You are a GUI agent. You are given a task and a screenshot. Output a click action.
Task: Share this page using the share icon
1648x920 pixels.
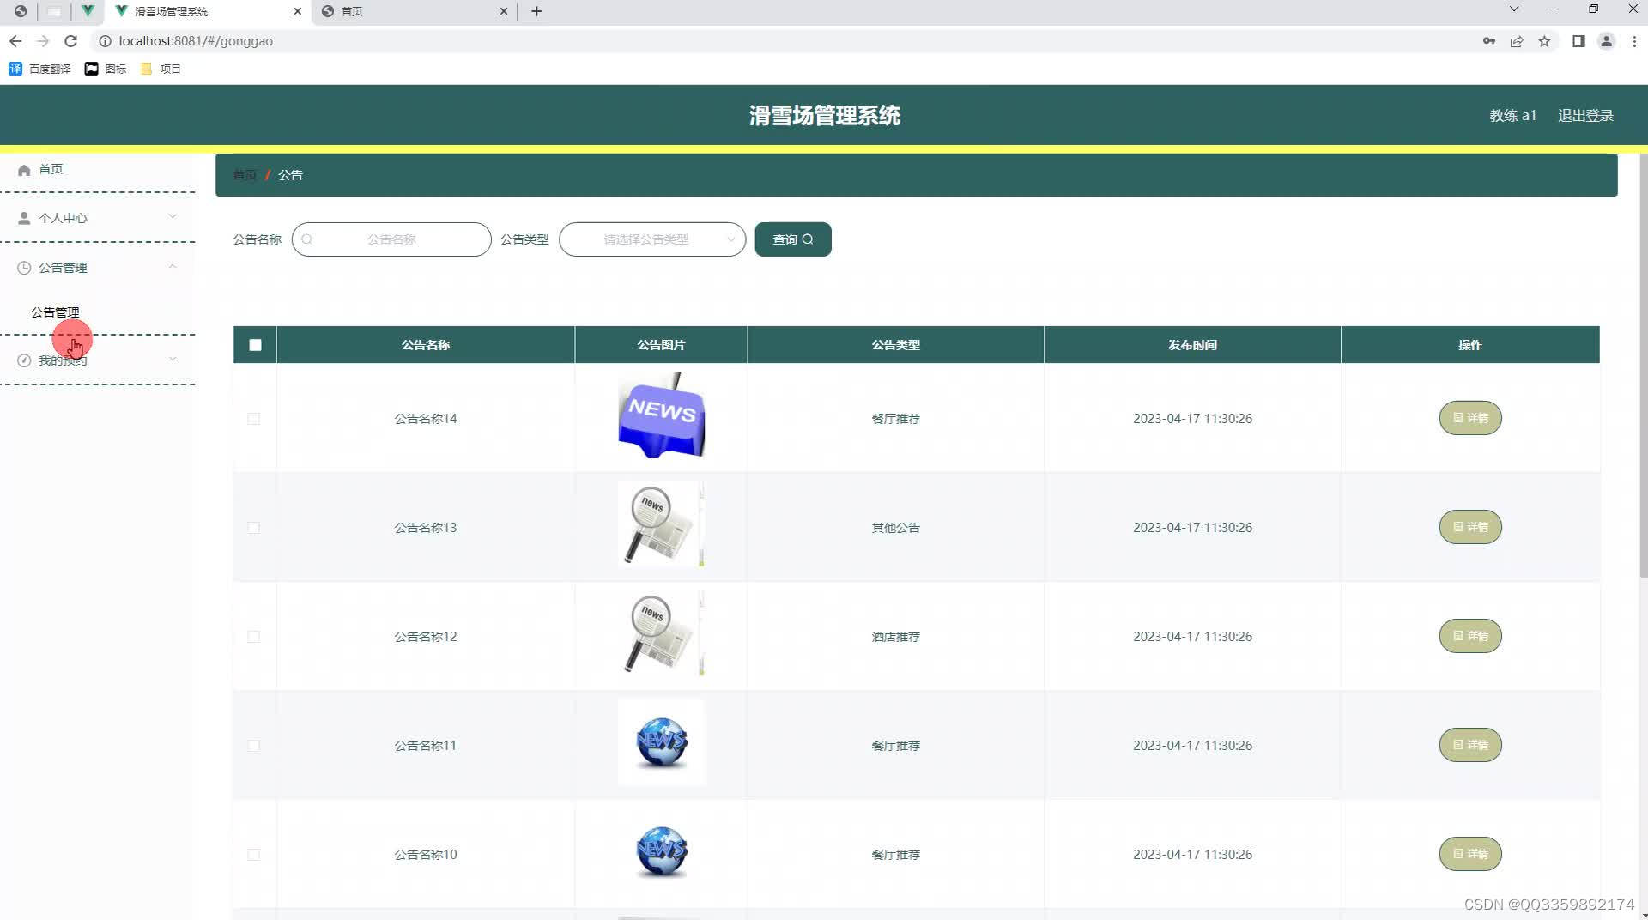pyautogui.click(x=1517, y=41)
